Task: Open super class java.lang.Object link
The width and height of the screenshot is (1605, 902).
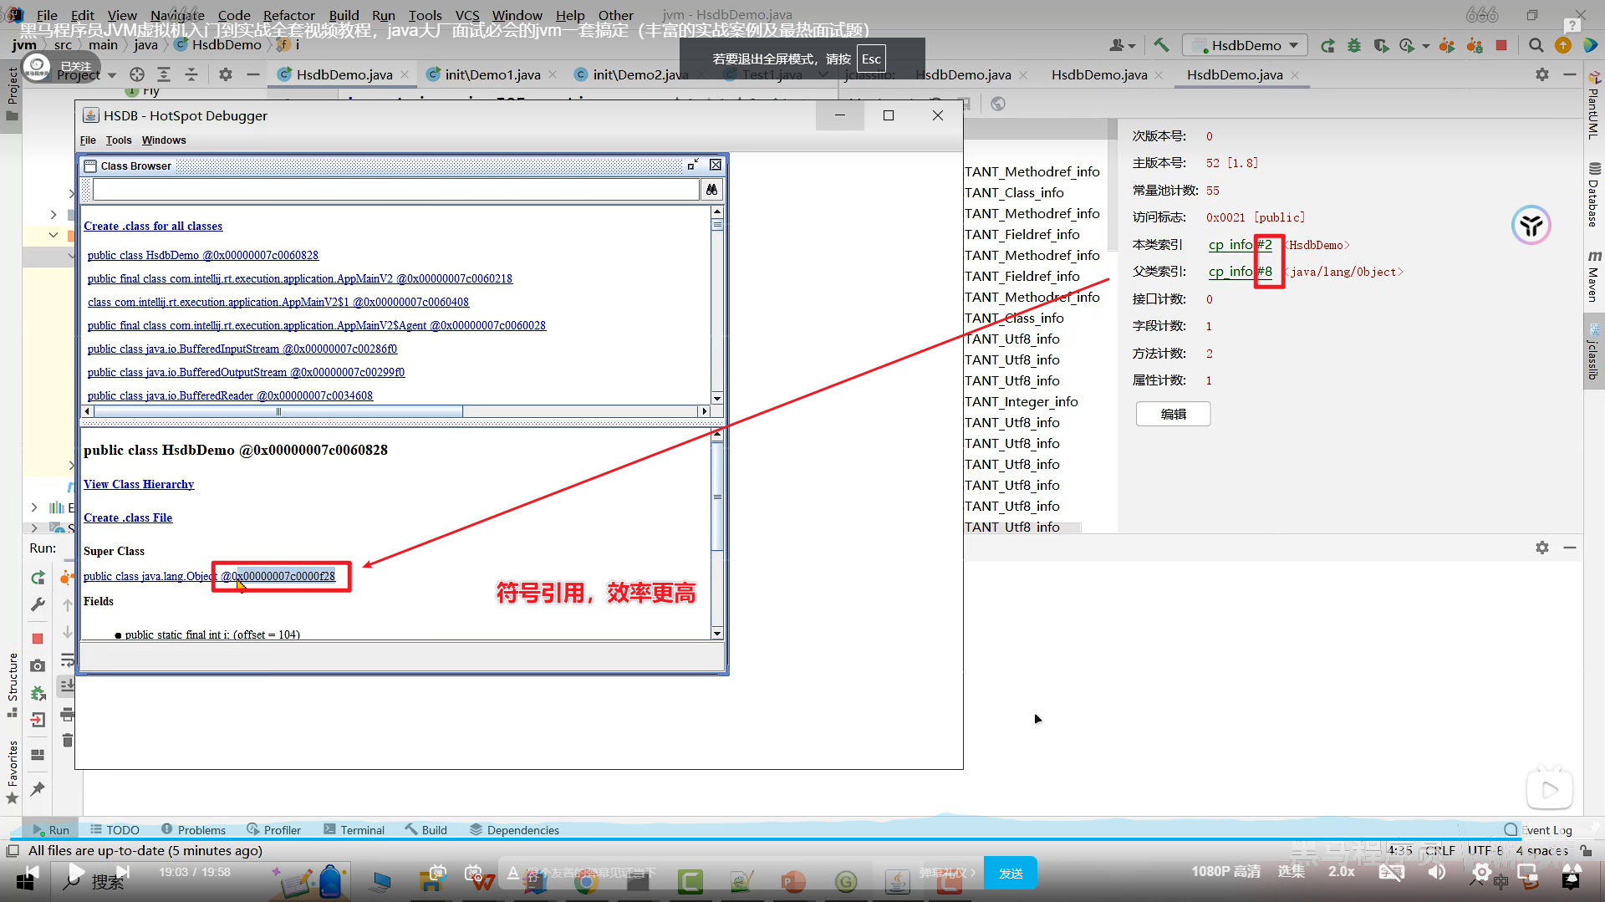Action: (209, 576)
